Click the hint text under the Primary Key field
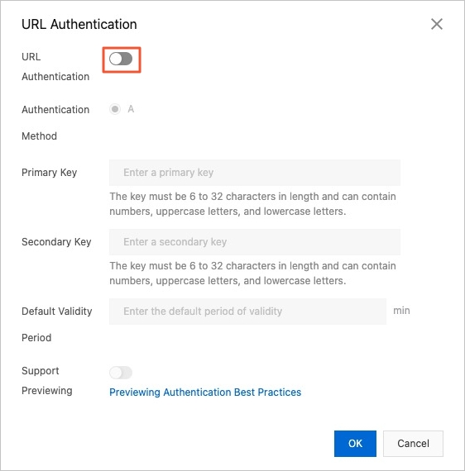The width and height of the screenshot is (465, 471). (x=252, y=204)
